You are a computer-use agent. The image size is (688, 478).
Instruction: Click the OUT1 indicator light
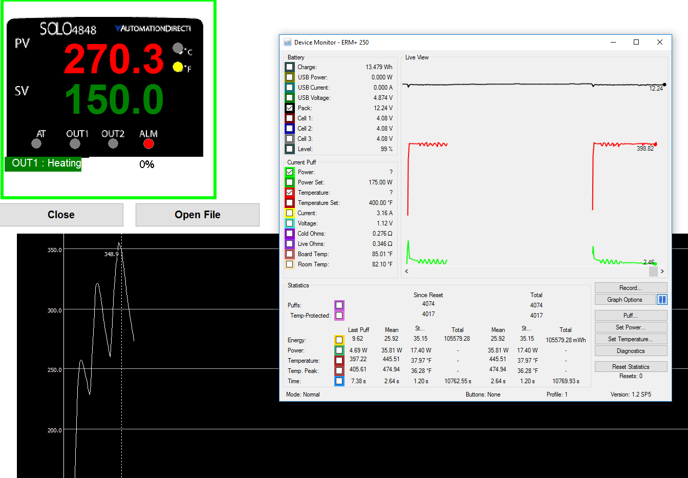click(75, 144)
